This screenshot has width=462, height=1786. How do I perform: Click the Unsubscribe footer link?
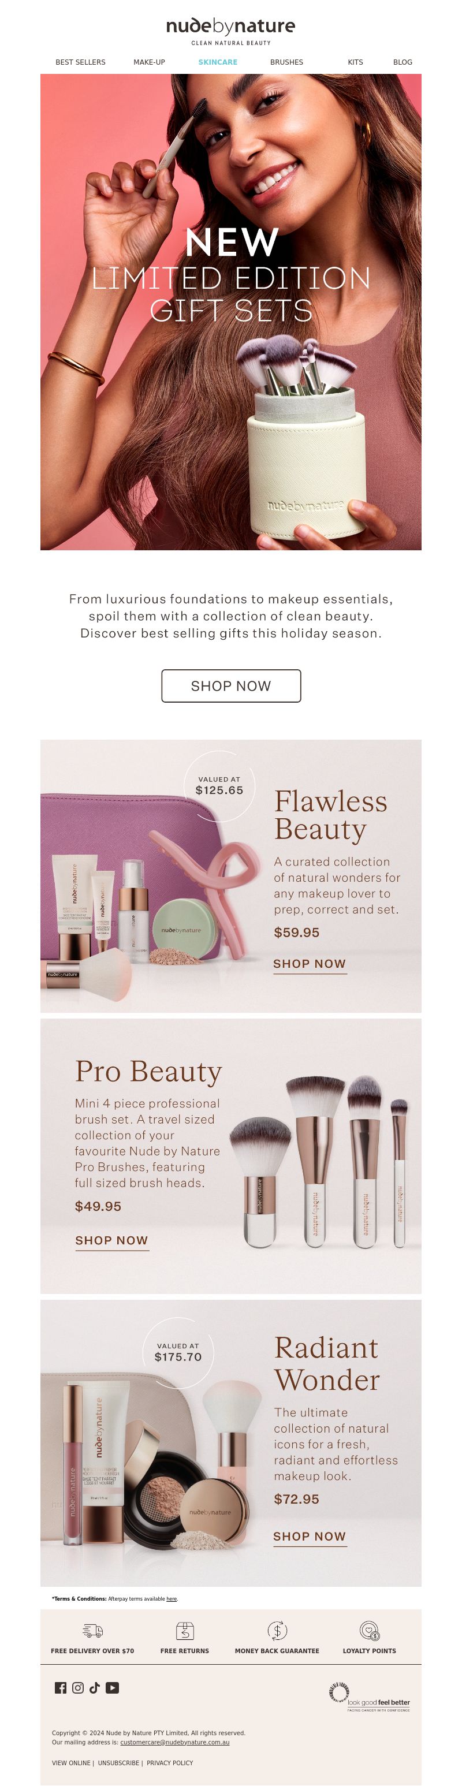pos(118,1762)
